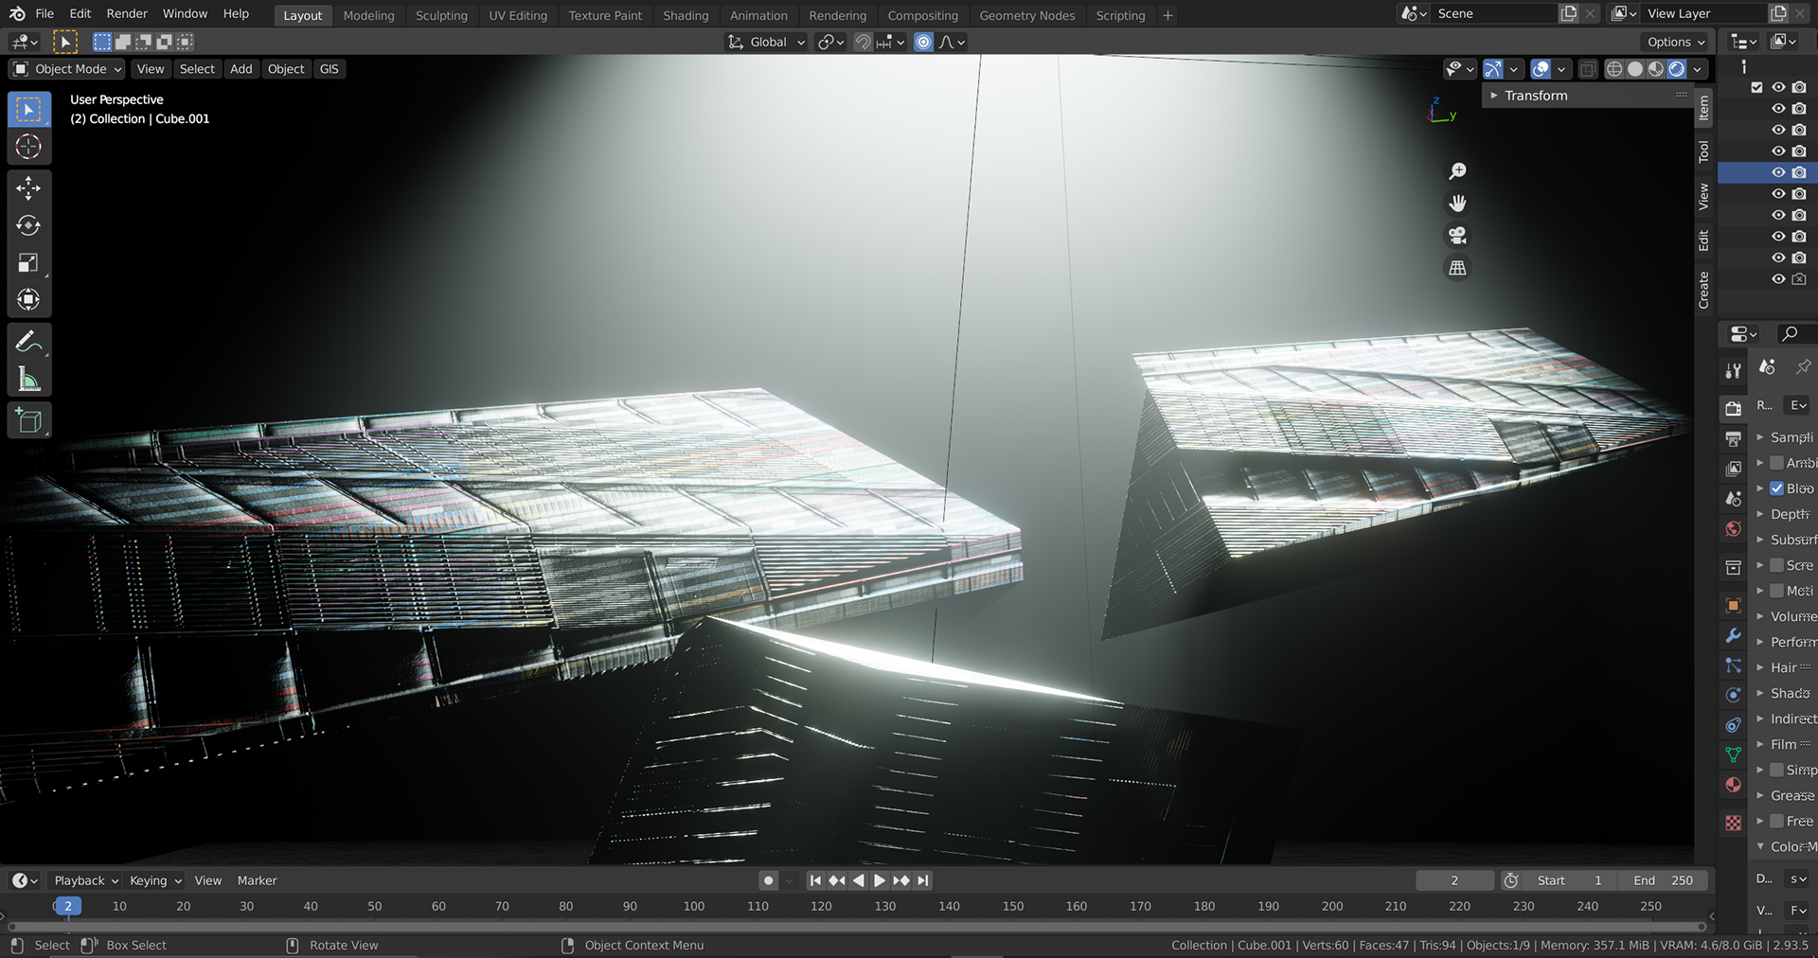Click the viewport zoom magnifier icon
This screenshot has height=958, width=1818.
pyautogui.click(x=1457, y=171)
